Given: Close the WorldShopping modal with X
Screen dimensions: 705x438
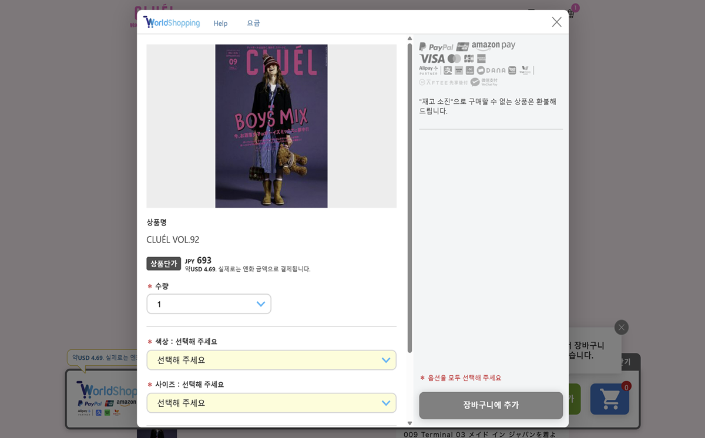Looking at the screenshot, I should 556,22.
